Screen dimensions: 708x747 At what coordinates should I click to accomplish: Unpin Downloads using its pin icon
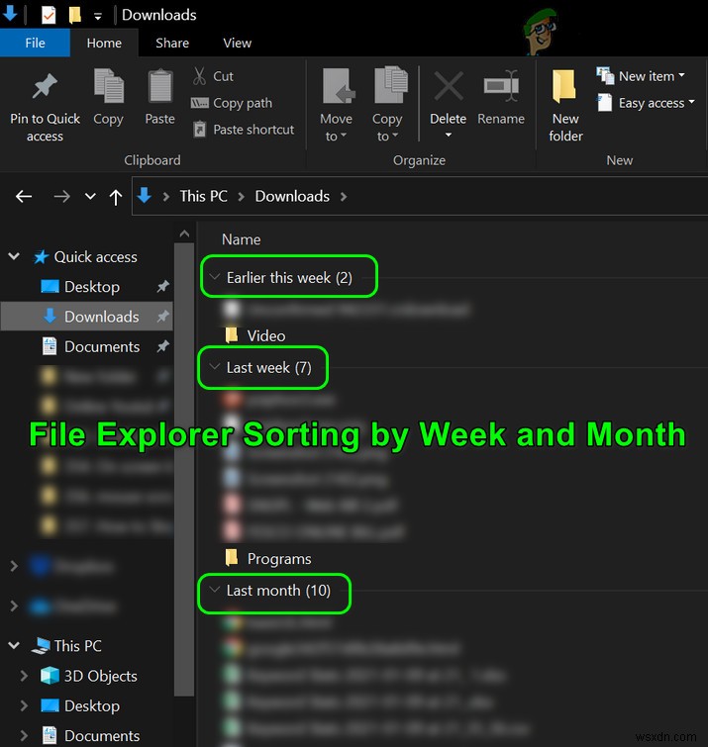pos(163,317)
